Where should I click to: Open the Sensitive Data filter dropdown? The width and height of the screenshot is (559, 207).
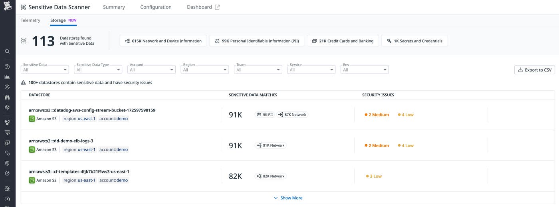[45, 70]
